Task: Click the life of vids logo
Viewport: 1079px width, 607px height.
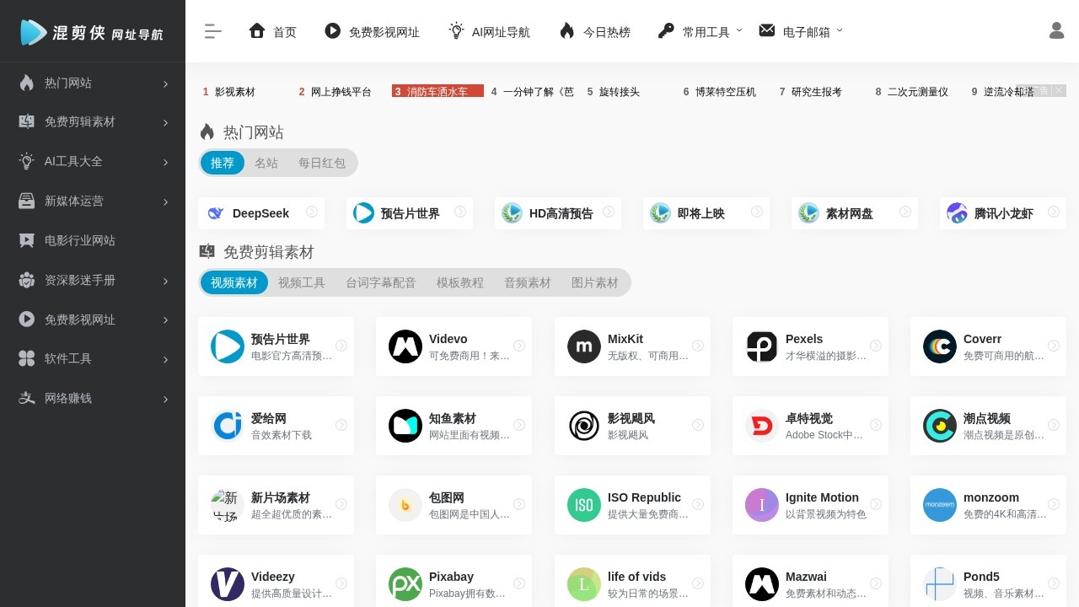Action: (x=584, y=584)
